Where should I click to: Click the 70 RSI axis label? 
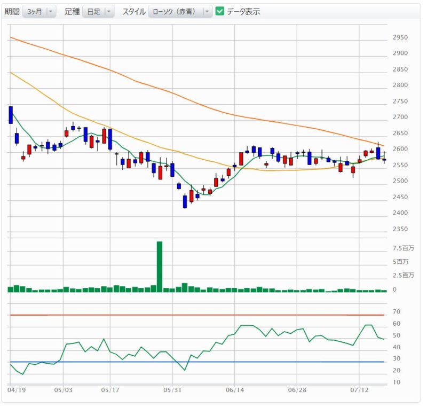click(397, 311)
